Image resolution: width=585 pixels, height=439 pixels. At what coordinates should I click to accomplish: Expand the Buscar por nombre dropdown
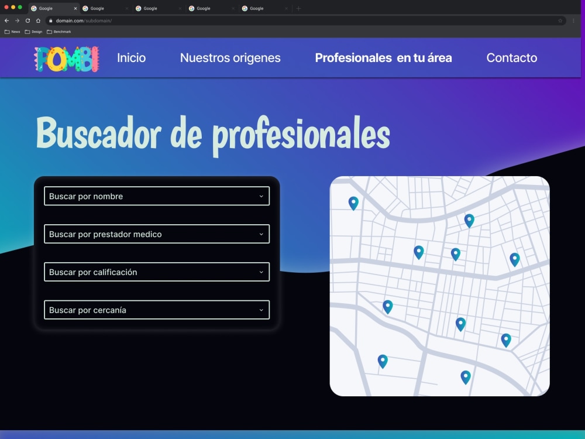(x=157, y=196)
